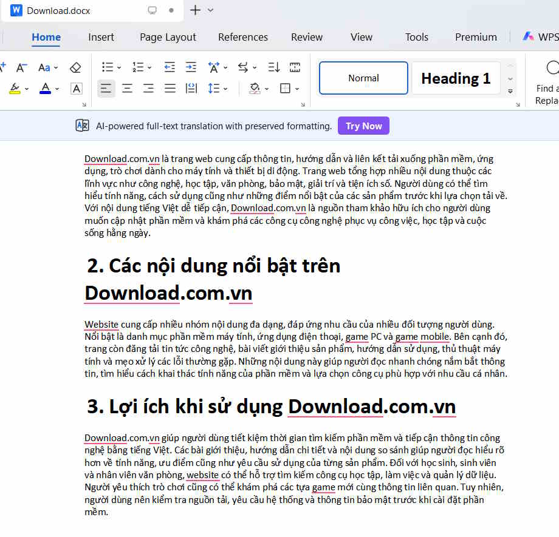Click the Show/Hide paragraph marks icon
559x537 pixels.
coord(295,67)
